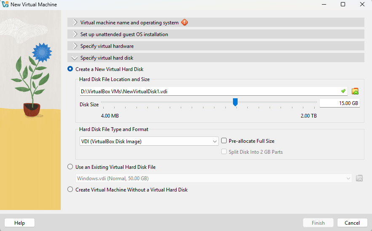Click the red warning icon beside VM name section
Image resolution: width=372 pixels, height=231 pixels.
click(185, 22)
